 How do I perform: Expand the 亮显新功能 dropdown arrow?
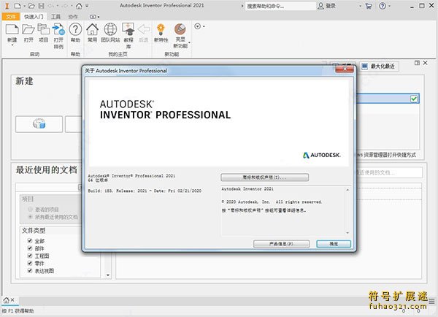point(189,43)
